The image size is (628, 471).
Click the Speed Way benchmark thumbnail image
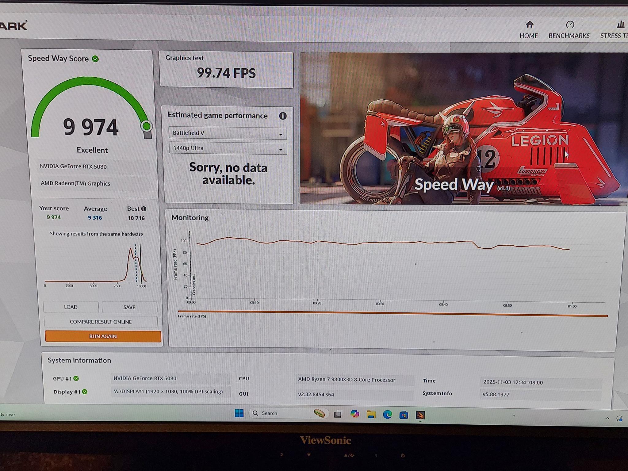point(464,129)
